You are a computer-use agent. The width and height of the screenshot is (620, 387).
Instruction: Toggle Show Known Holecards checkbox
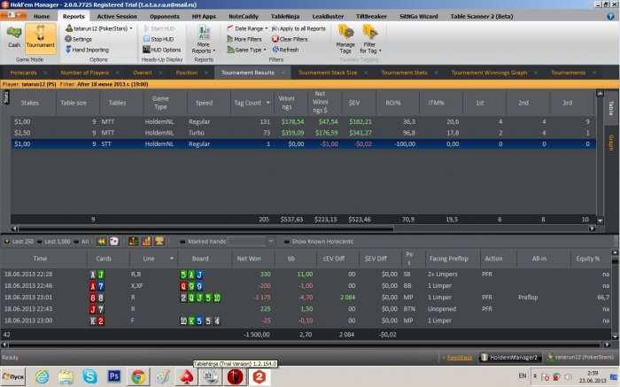click(x=285, y=241)
